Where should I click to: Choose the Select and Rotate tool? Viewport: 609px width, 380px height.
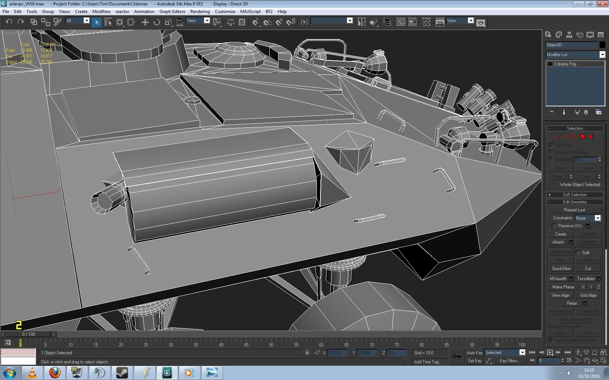(157, 22)
